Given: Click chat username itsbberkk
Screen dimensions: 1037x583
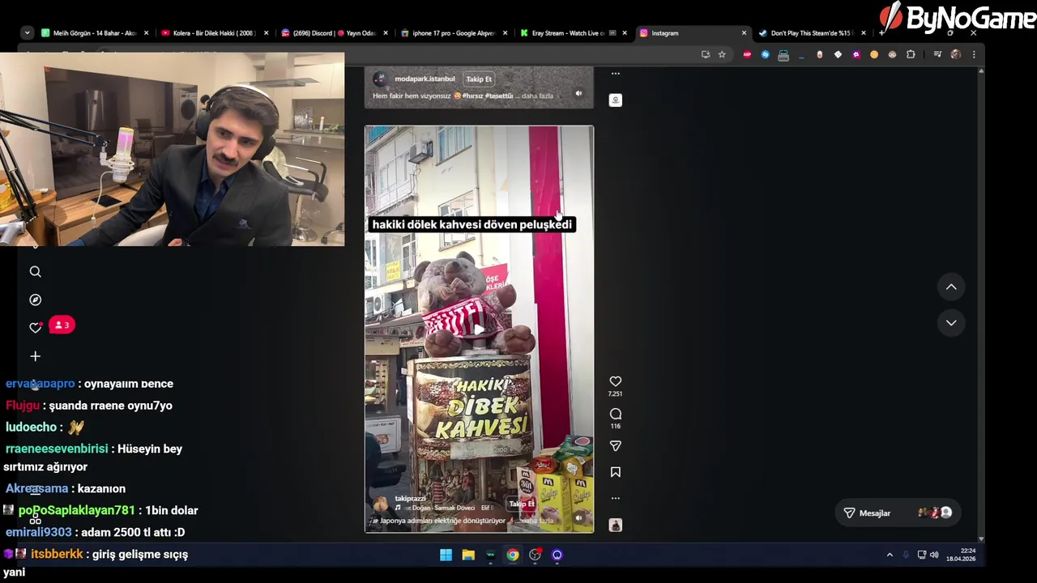Looking at the screenshot, I should (x=57, y=554).
